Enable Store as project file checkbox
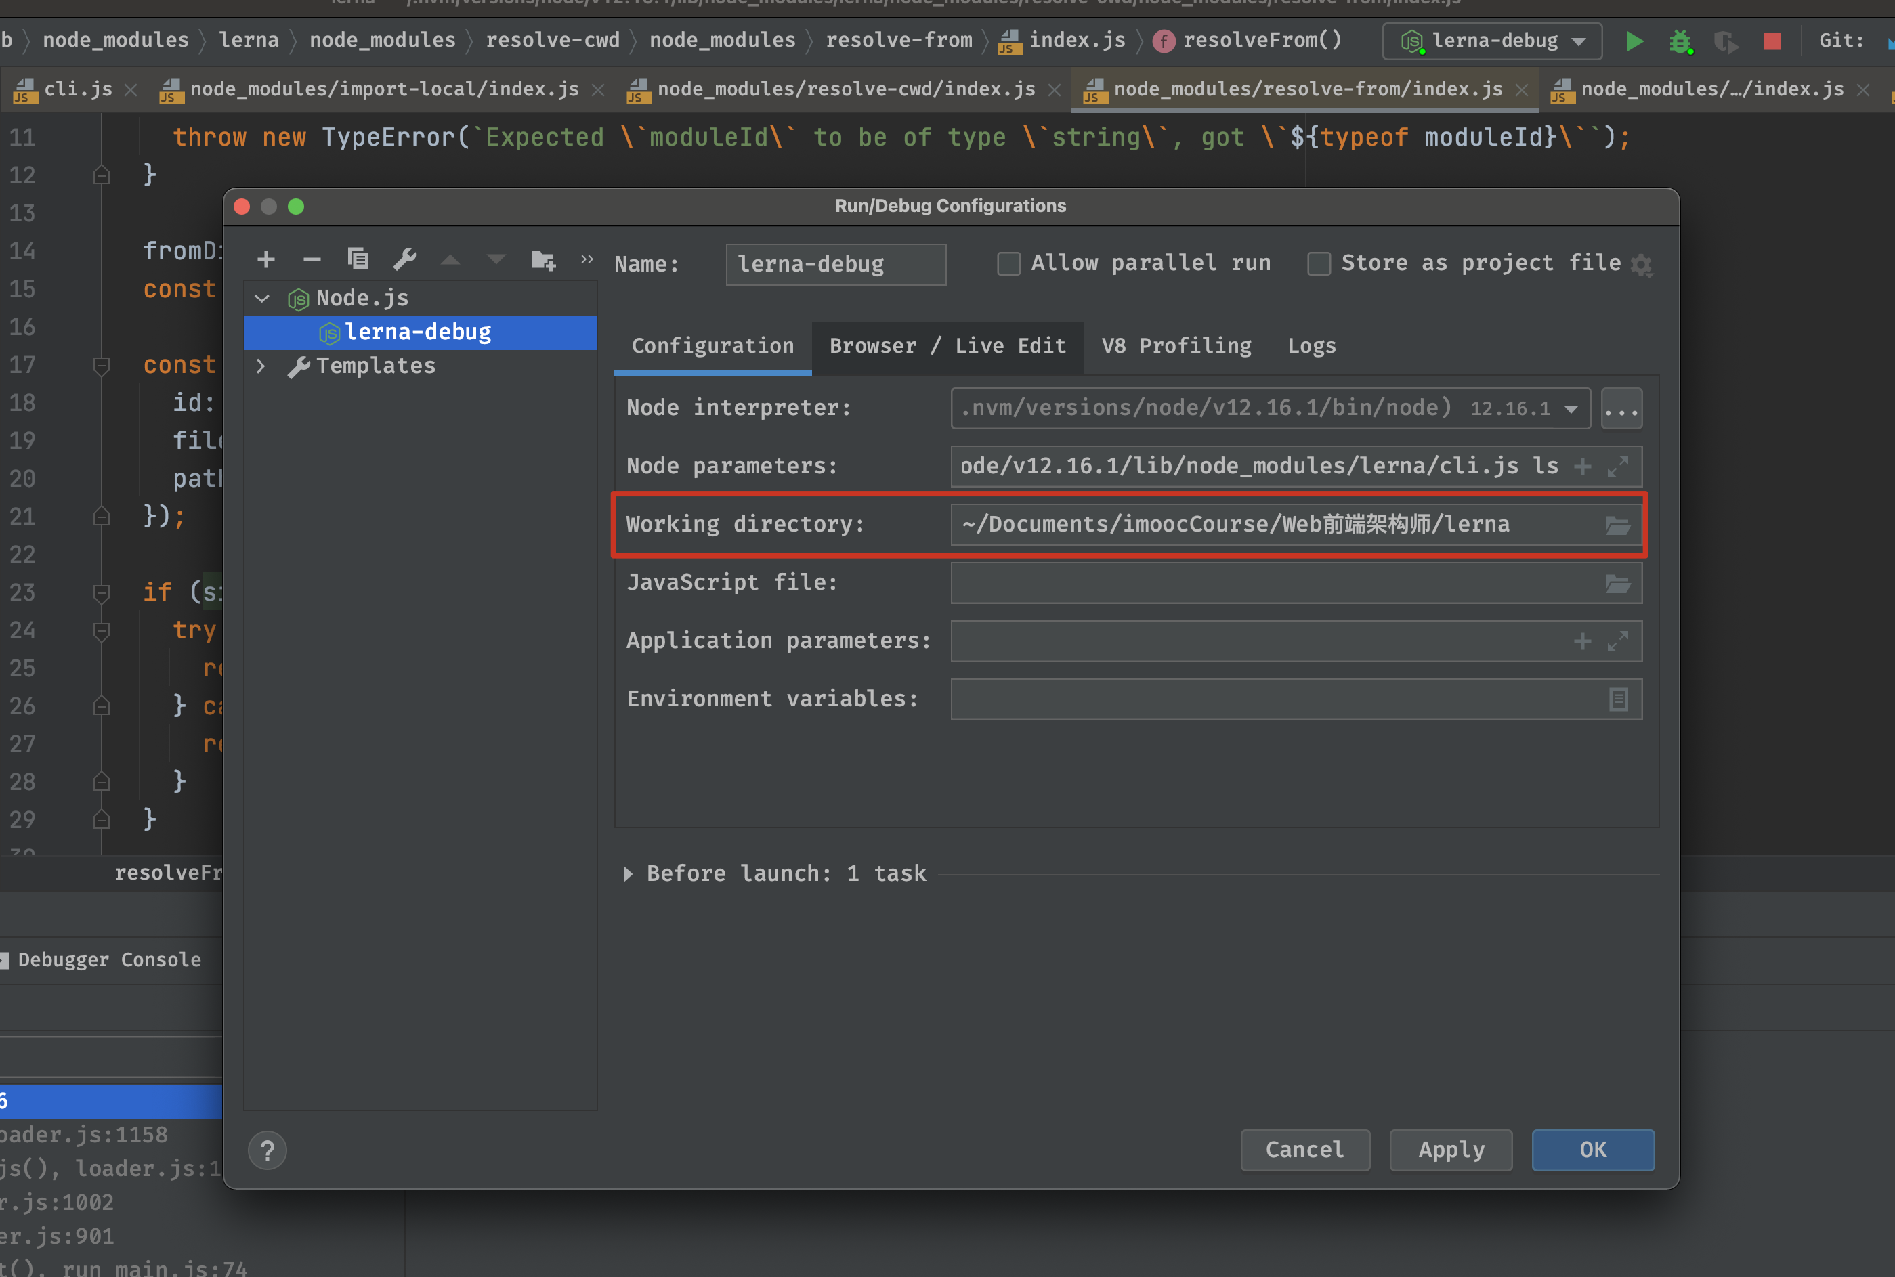The width and height of the screenshot is (1895, 1277). pos(1319,264)
